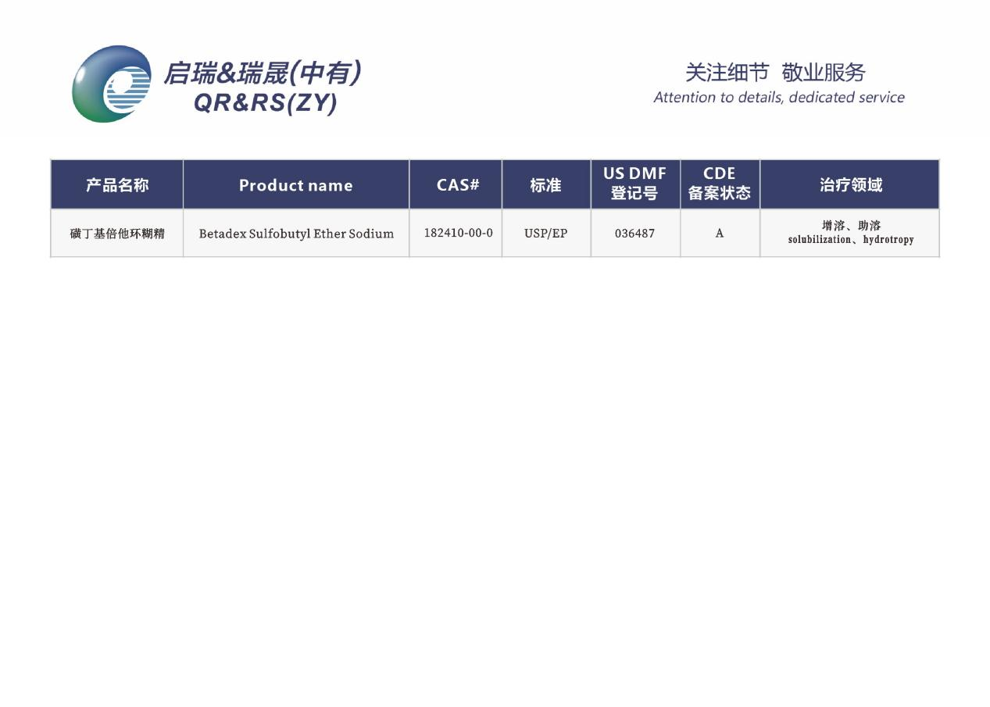Click the QR&RS(ZY) text below the name
Viewport: 990px width, 707px height.
coord(265,103)
